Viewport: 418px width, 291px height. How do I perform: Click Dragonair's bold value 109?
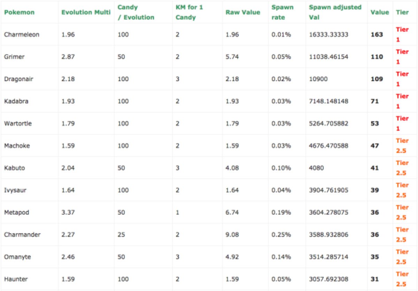tap(377, 79)
